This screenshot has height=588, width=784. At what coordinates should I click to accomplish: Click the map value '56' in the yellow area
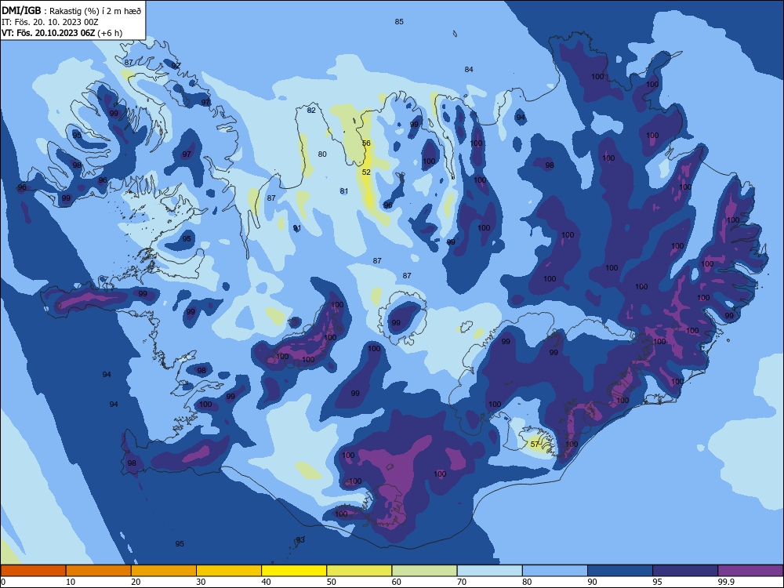click(x=366, y=143)
